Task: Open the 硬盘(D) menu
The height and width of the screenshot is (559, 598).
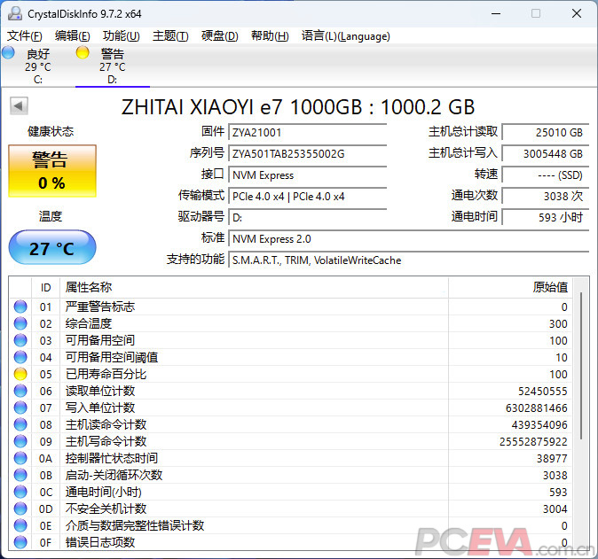Action: (219, 36)
